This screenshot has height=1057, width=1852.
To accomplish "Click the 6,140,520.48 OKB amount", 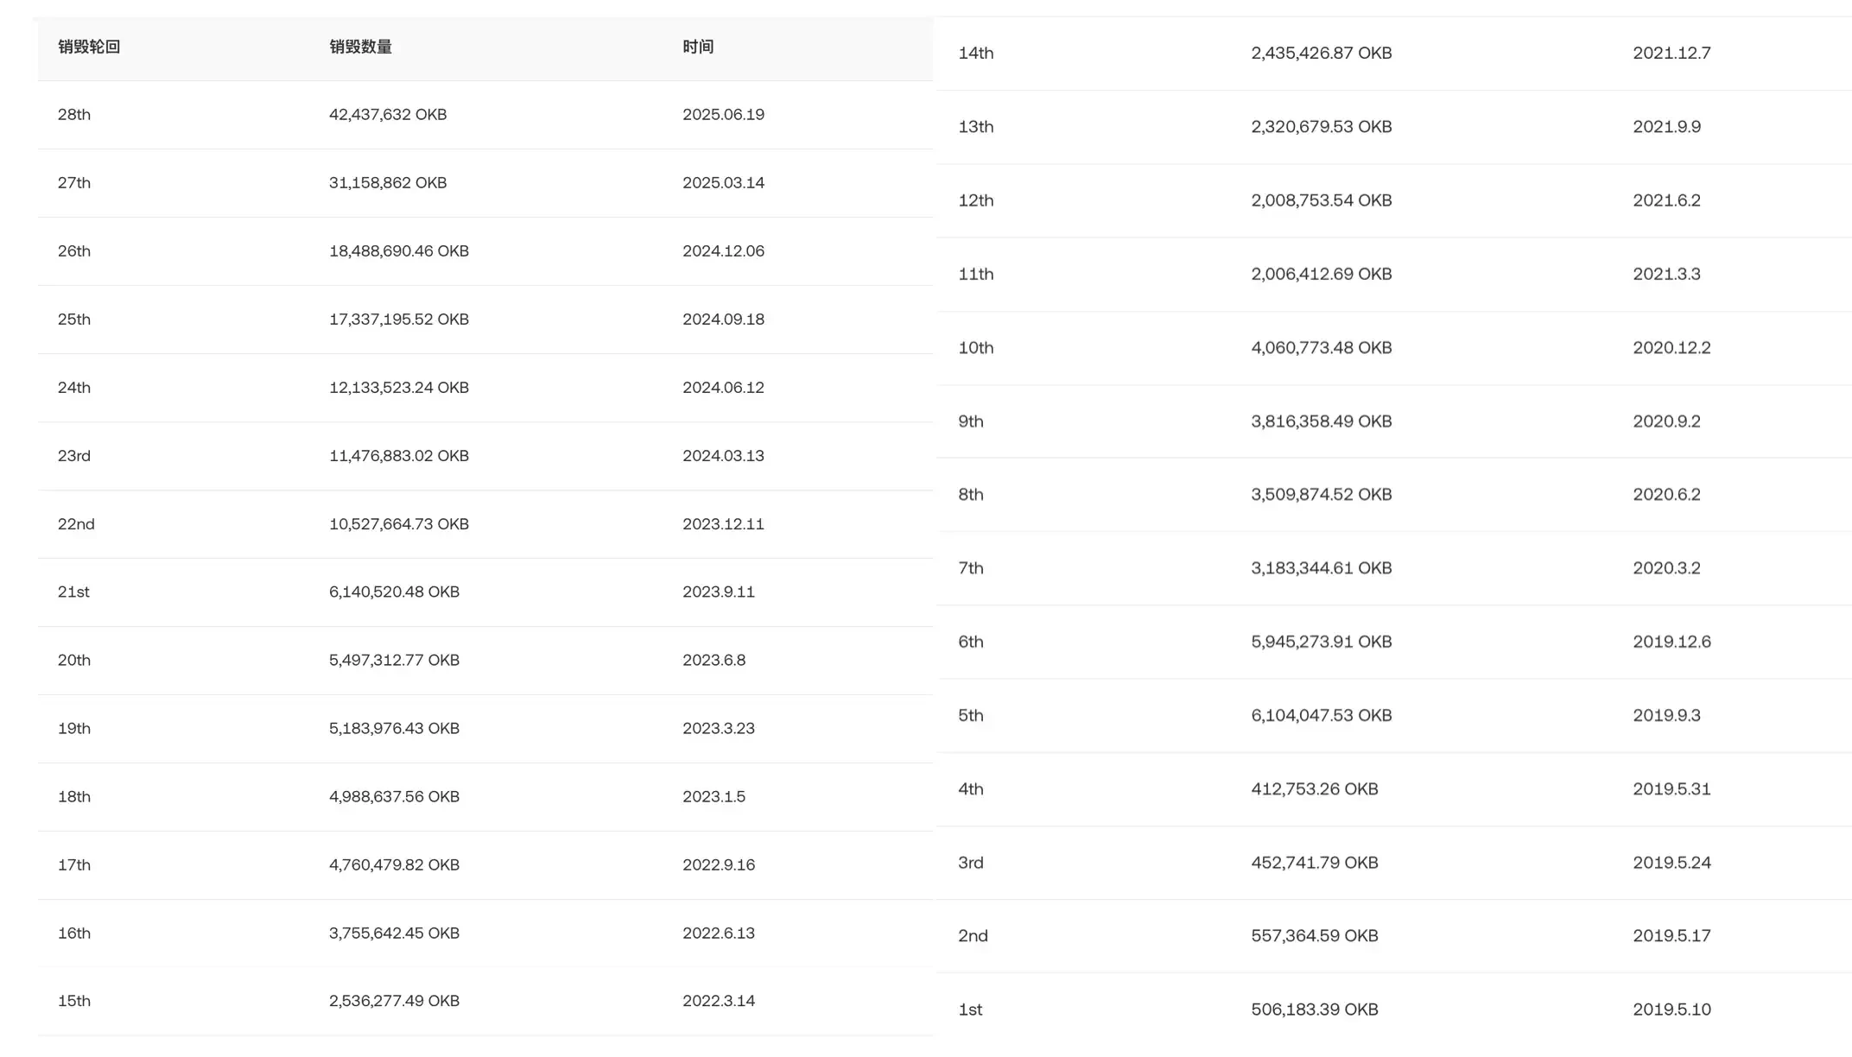I will pos(394,592).
